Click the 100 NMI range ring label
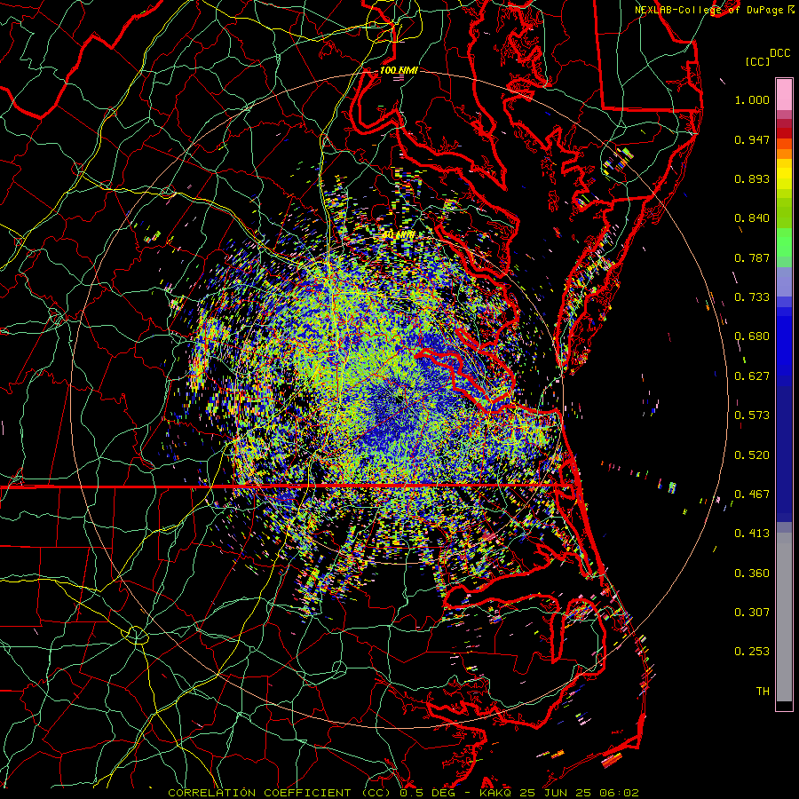This screenshot has width=799, height=799. (399, 70)
